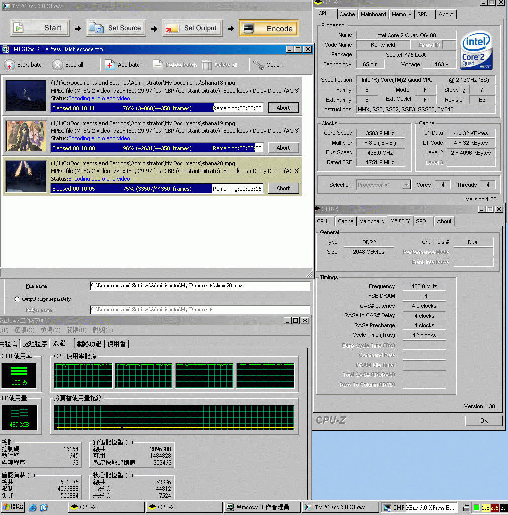The height and width of the screenshot is (515, 508).
Task: Open the 處理程序 tab in Task Manager
Action: [35, 344]
